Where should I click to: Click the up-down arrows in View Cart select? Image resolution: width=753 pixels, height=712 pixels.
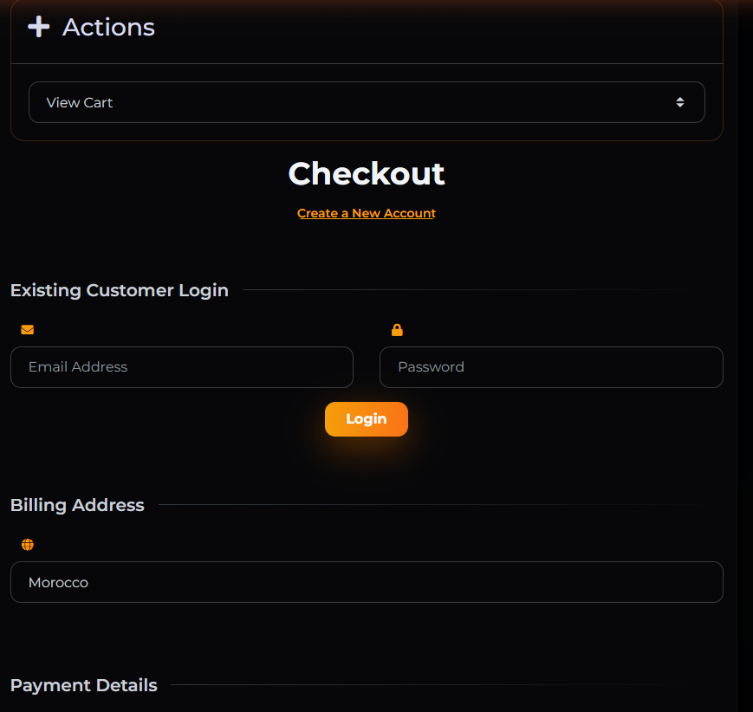pos(680,102)
